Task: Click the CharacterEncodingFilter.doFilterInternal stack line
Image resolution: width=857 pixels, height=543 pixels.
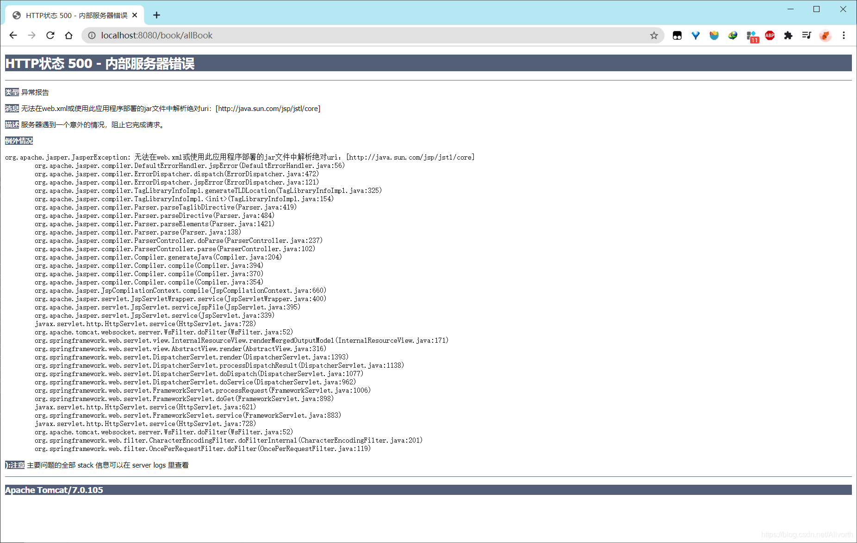Action: (229, 440)
